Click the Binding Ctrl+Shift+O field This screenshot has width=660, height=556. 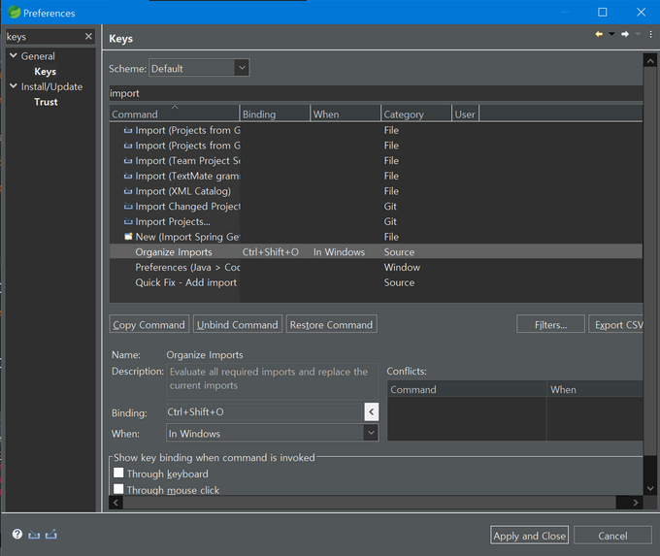pos(265,411)
